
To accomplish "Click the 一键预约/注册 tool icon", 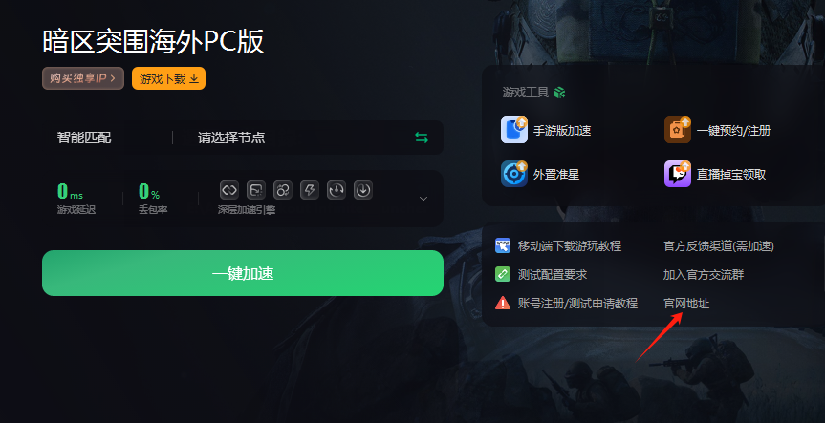I will click(x=677, y=130).
